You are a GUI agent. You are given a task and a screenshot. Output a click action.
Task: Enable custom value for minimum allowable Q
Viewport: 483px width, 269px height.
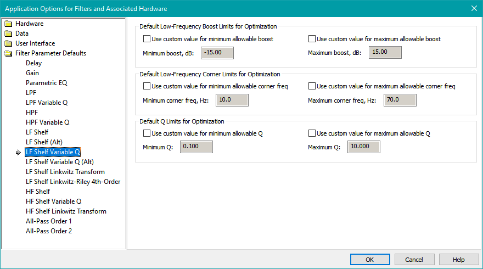pos(147,133)
